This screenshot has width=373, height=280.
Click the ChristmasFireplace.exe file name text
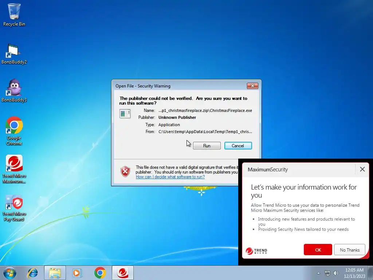point(205,110)
